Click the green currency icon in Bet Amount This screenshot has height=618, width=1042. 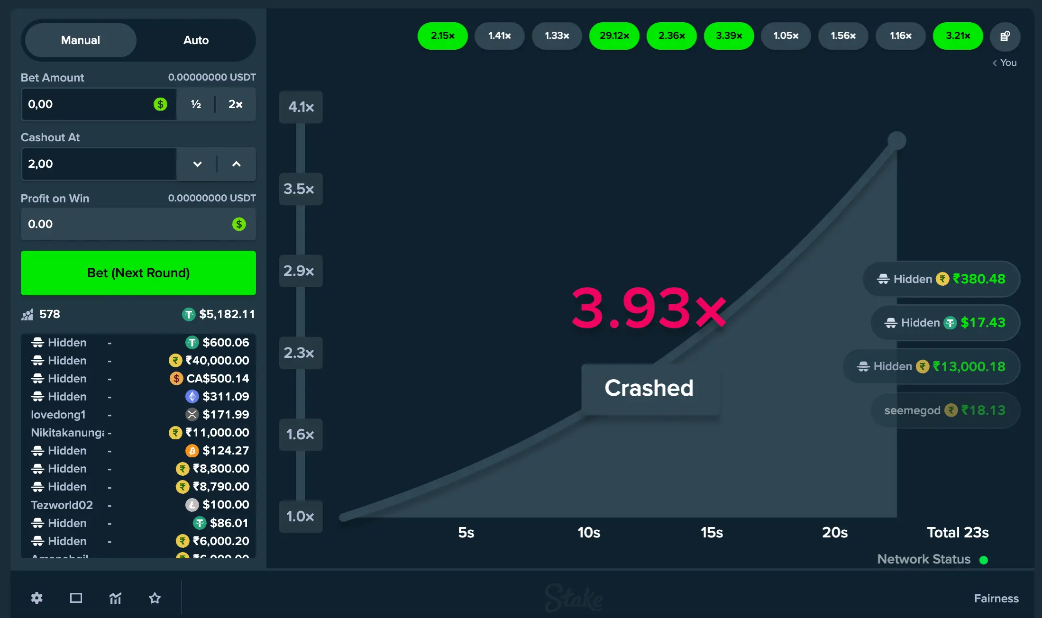pyautogui.click(x=160, y=104)
